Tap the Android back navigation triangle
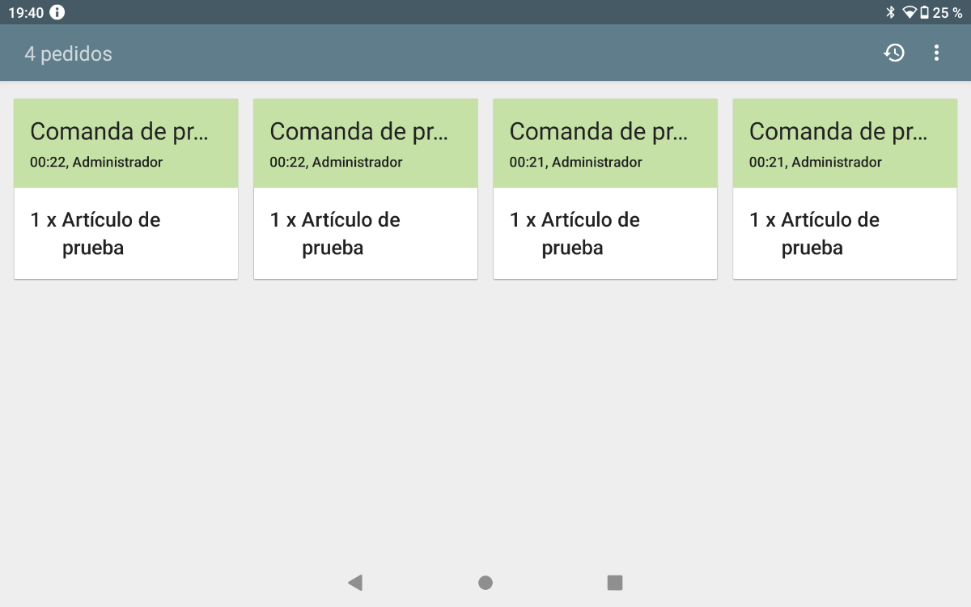 pos(354,583)
